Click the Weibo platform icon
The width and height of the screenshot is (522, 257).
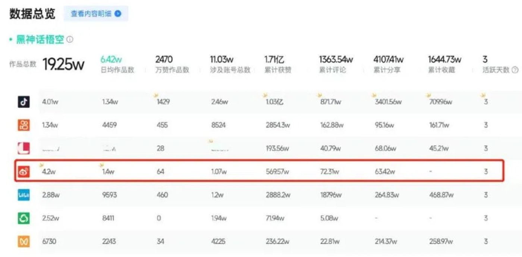click(24, 172)
